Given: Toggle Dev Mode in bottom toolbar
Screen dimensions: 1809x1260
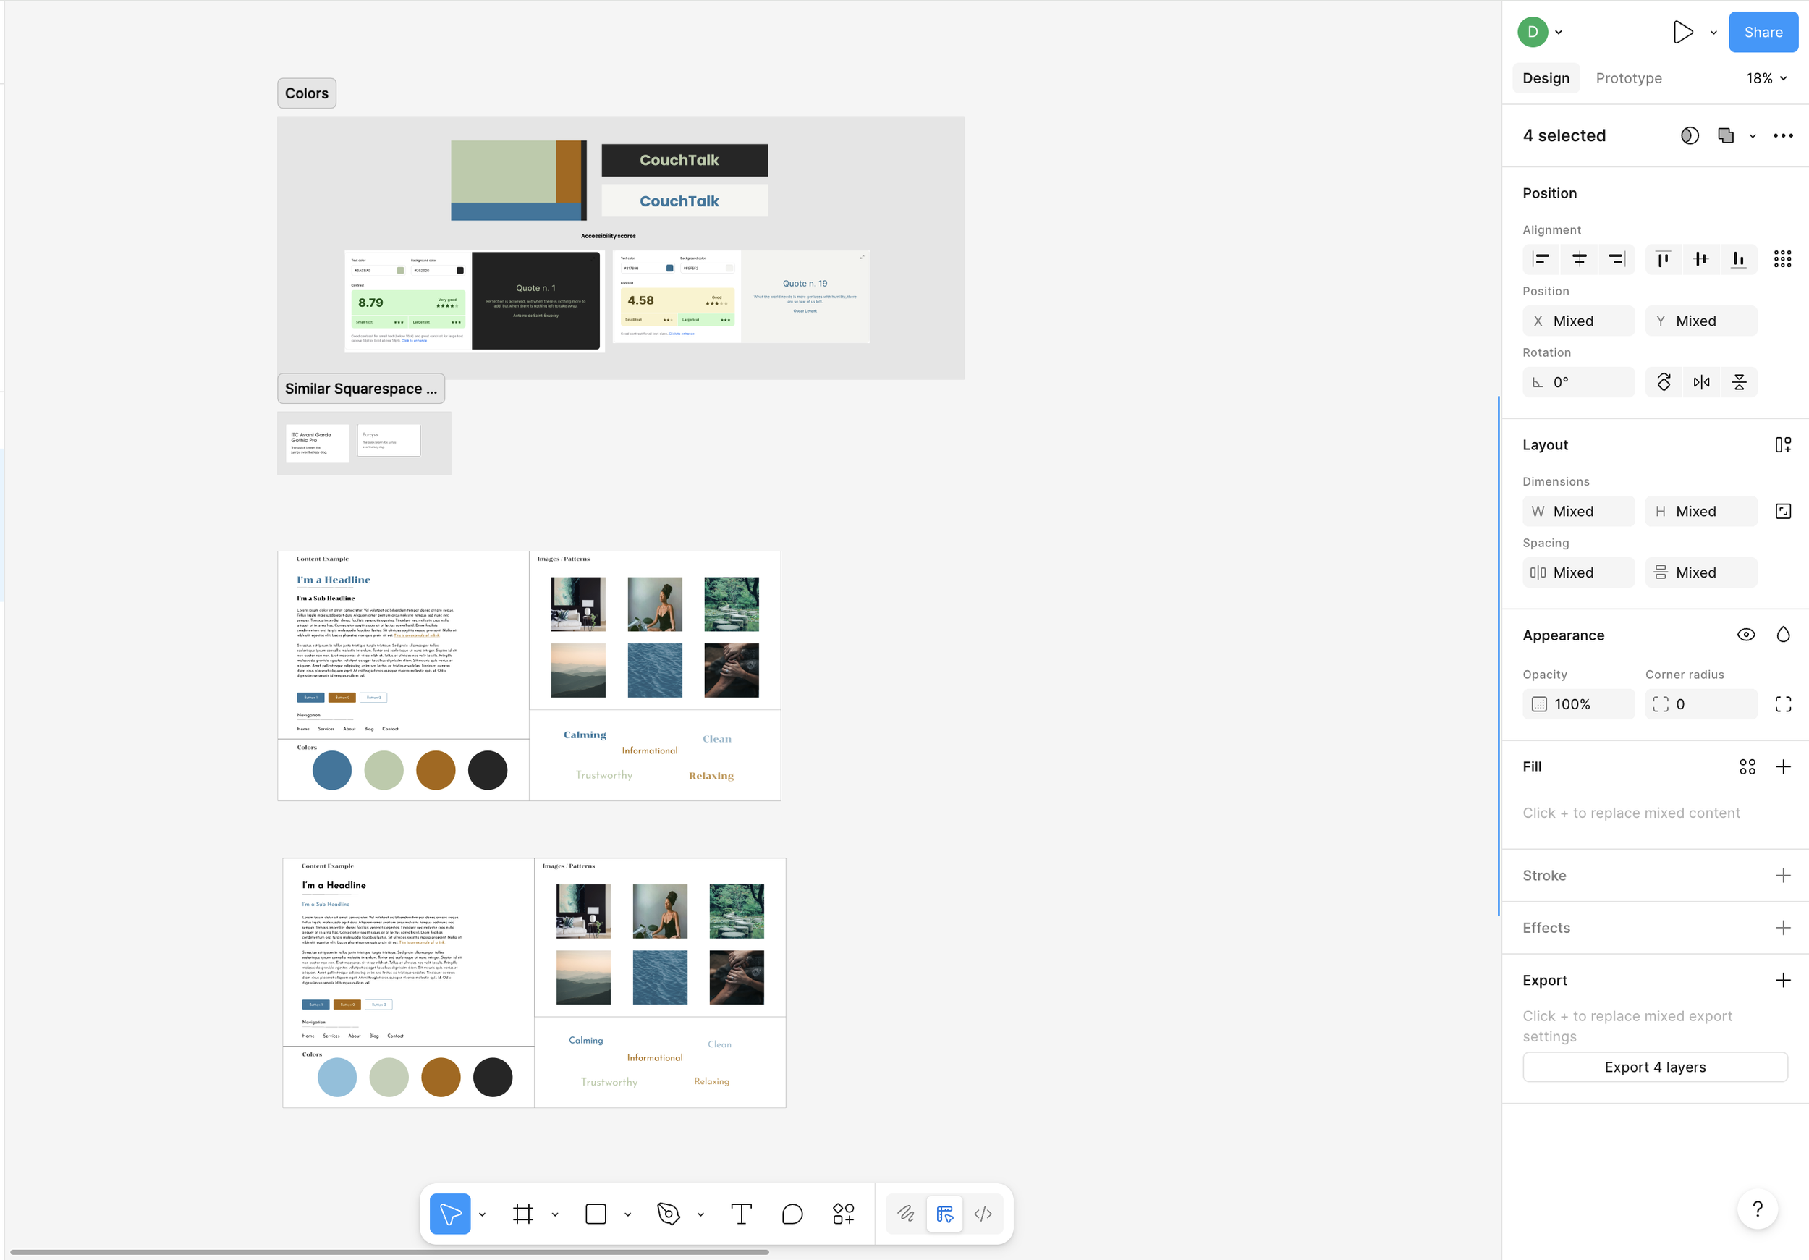Looking at the screenshot, I should click(x=983, y=1214).
